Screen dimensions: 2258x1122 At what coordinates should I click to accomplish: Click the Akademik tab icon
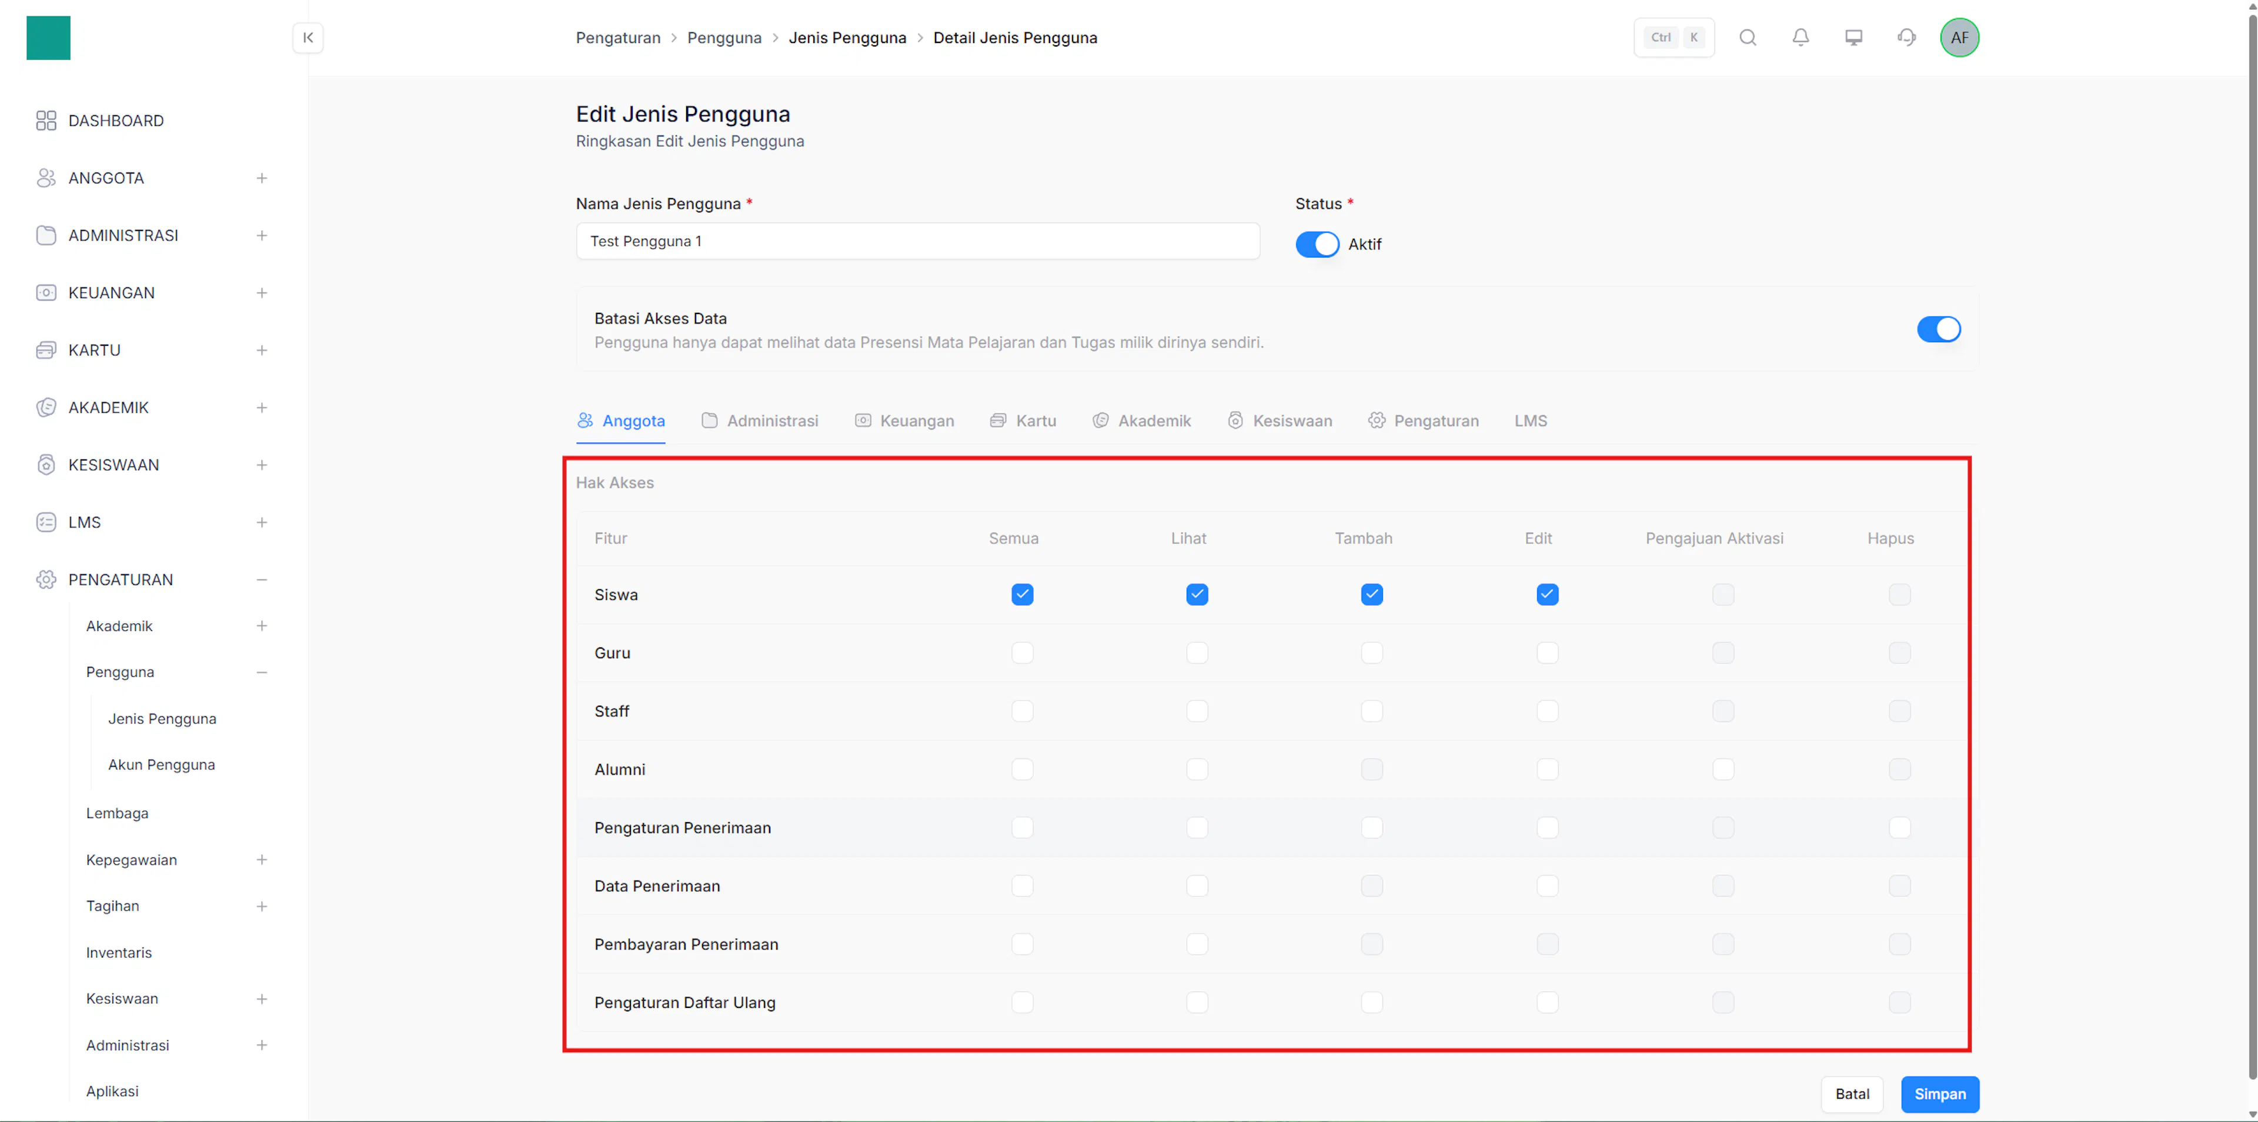[1100, 421]
